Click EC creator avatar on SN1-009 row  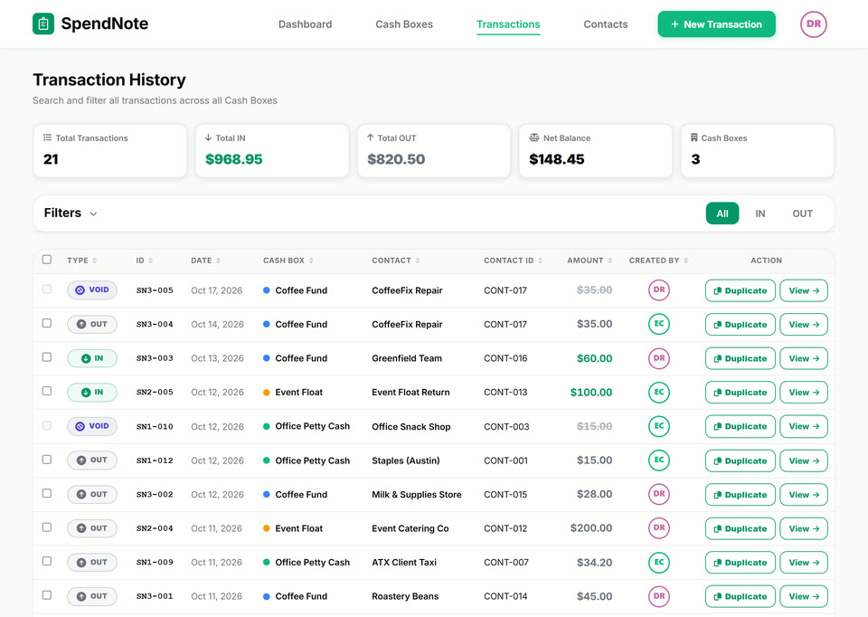click(659, 562)
